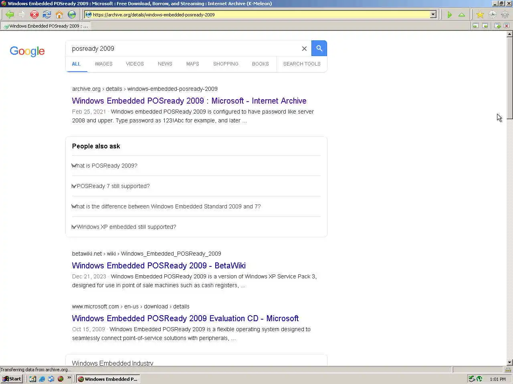This screenshot has height=384, width=513.
Task: Click "People also ask" heading
Action: point(96,146)
